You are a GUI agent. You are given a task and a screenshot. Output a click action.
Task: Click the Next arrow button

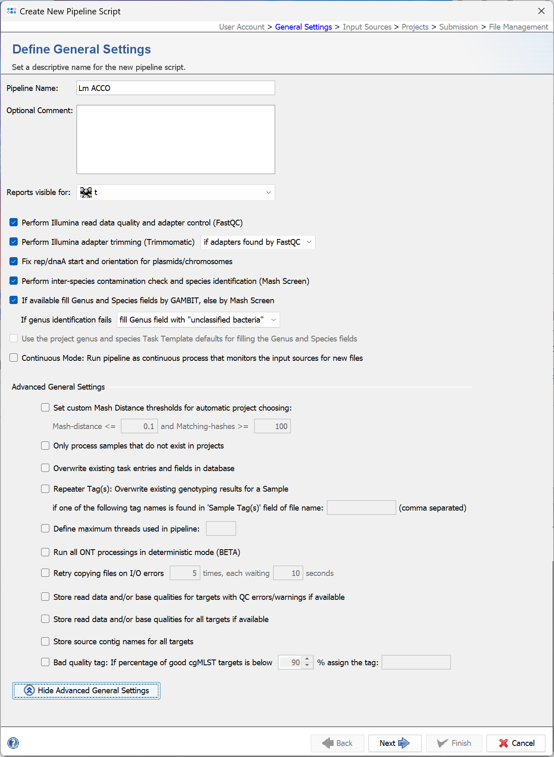click(394, 743)
